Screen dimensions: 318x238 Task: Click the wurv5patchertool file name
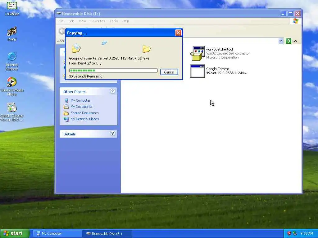point(220,49)
